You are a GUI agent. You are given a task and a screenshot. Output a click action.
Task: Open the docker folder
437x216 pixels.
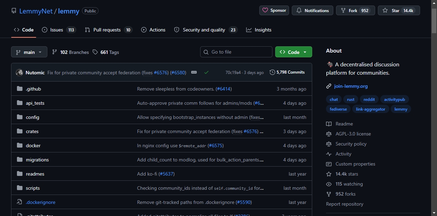tap(33, 145)
